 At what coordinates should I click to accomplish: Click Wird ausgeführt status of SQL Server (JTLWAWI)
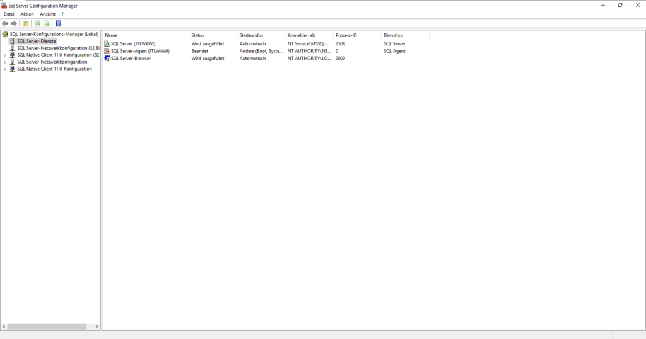pos(208,43)
